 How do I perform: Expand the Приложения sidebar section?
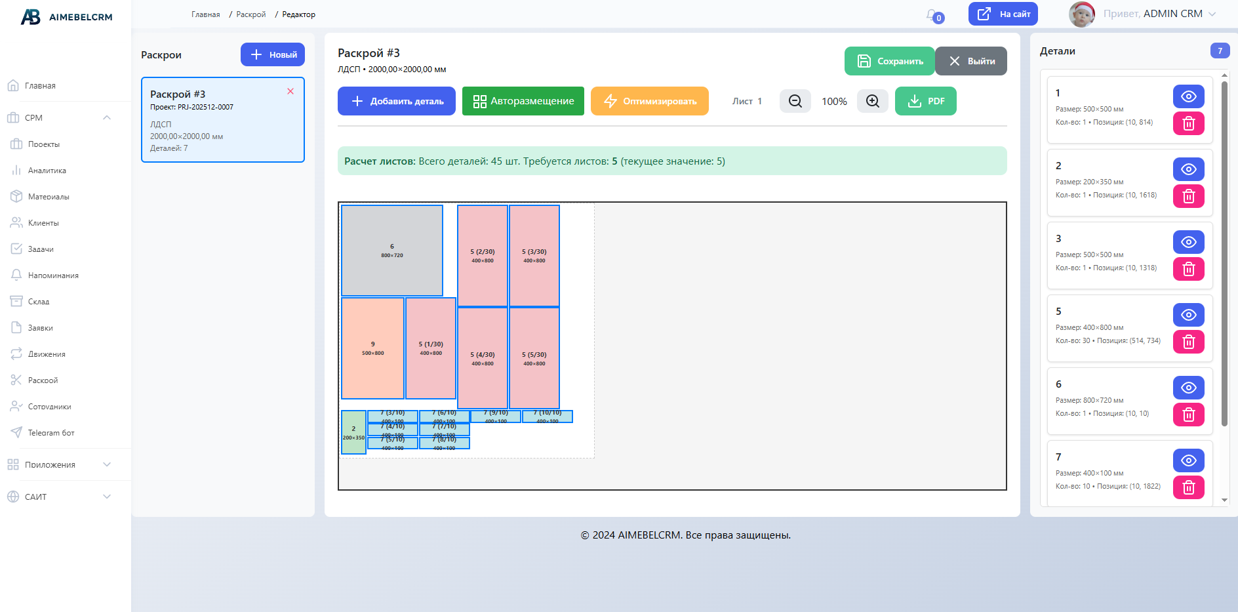(x=107, y=464)
